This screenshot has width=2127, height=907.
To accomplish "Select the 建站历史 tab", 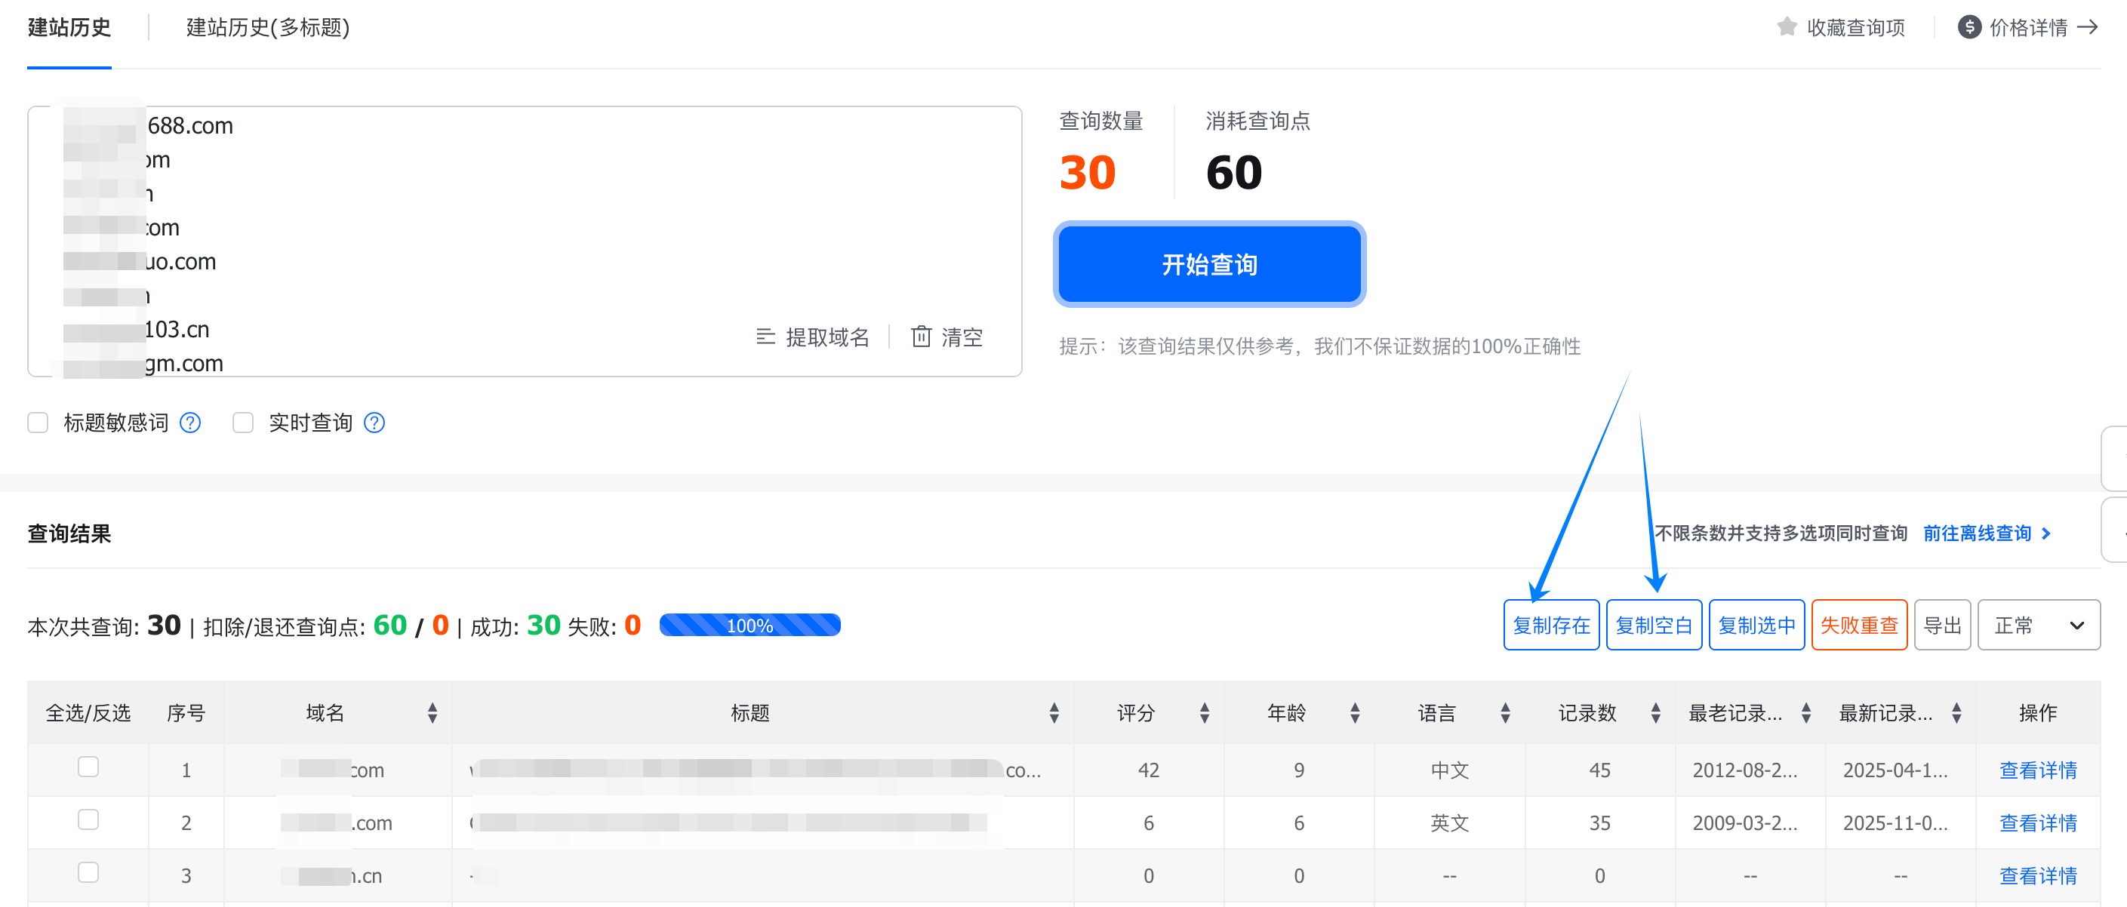I will pos(69,28).
